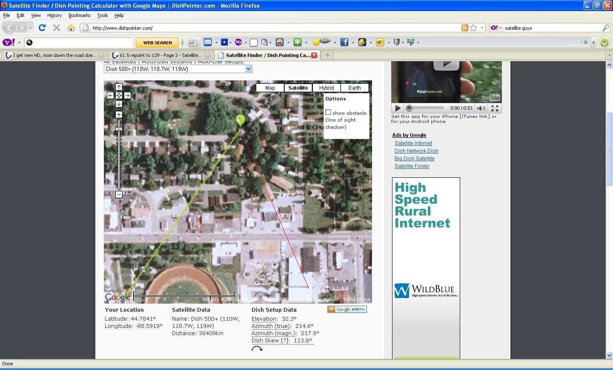Click search magnifier in search box
Image resolution: width=613 pixels, height=370 pixels.
click(x=605, y=28)
